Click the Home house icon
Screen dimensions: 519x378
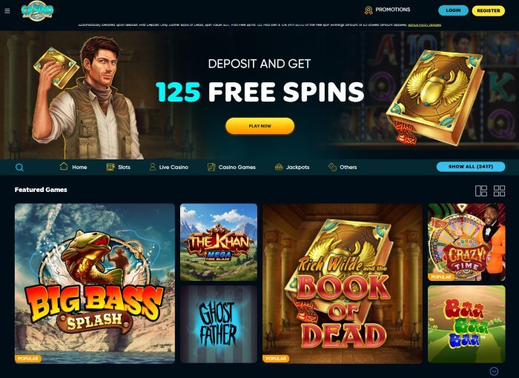[64, 167]
